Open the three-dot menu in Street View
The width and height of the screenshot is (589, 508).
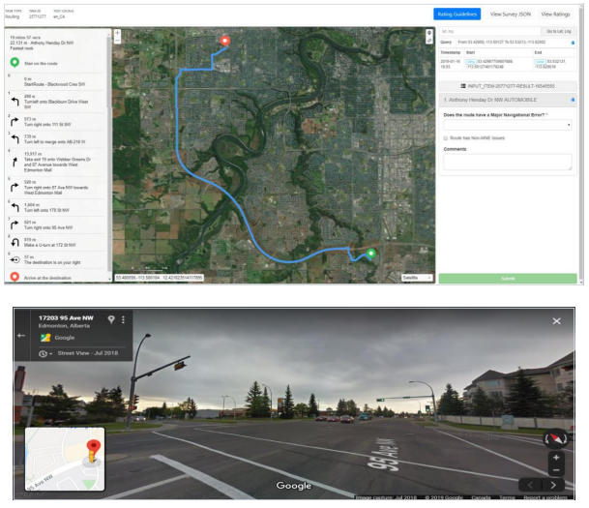click(x=123, y=319)
